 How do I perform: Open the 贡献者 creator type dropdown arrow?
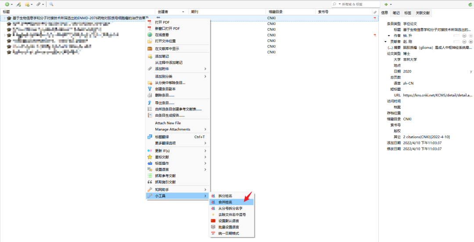[x=385, y=42]
